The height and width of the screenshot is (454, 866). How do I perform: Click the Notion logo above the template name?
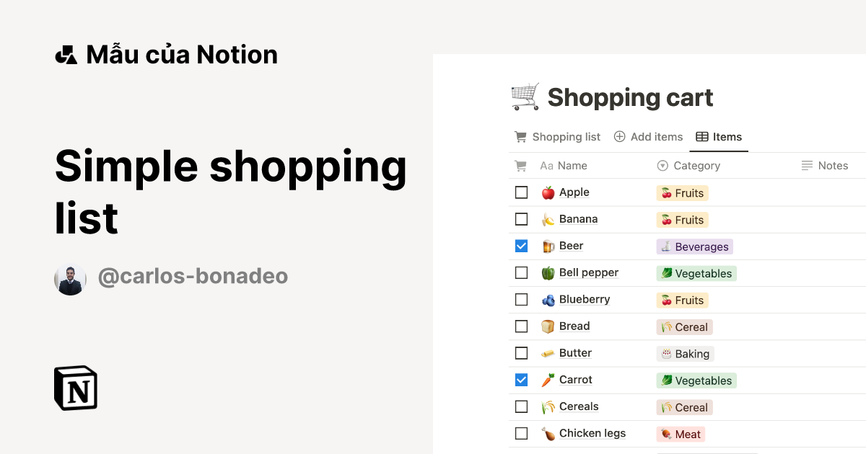click(66, 53)
